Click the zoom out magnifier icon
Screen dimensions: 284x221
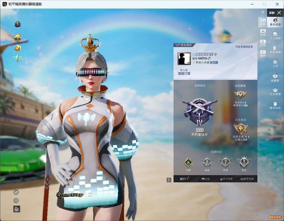pyautogui.click(x=16, y=200)
